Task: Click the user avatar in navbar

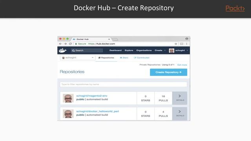Action: (x=171, y=51)
